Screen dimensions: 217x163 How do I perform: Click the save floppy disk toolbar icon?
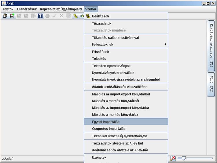pos(12,16)
